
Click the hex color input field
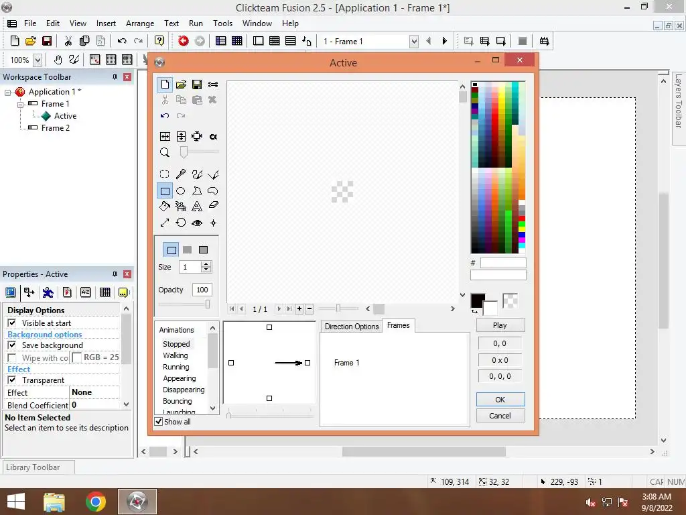click(x=503, y=263)
